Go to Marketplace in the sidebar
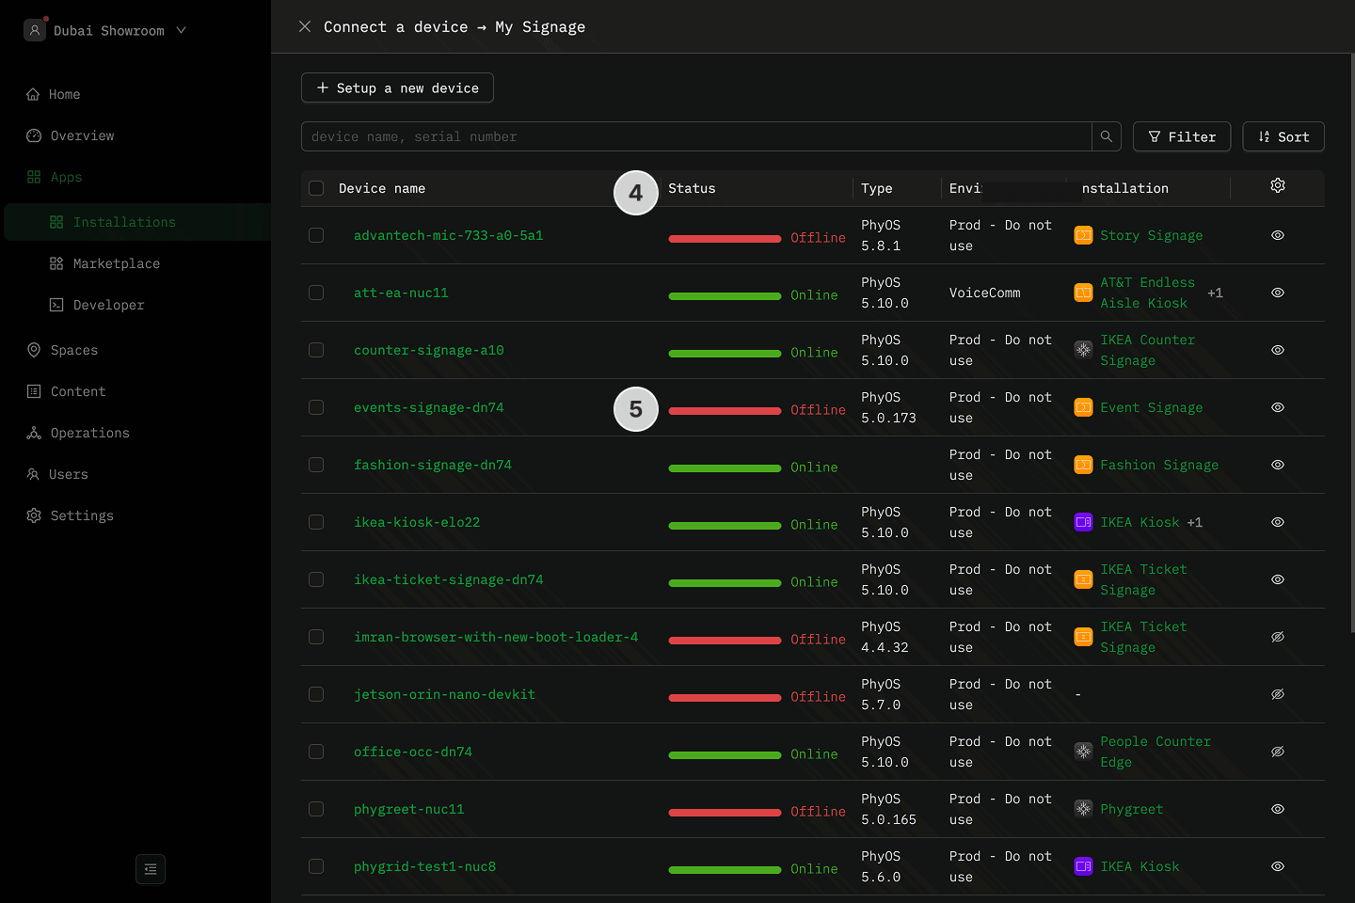Viewport: 1355px width, 903px height. 116,263
